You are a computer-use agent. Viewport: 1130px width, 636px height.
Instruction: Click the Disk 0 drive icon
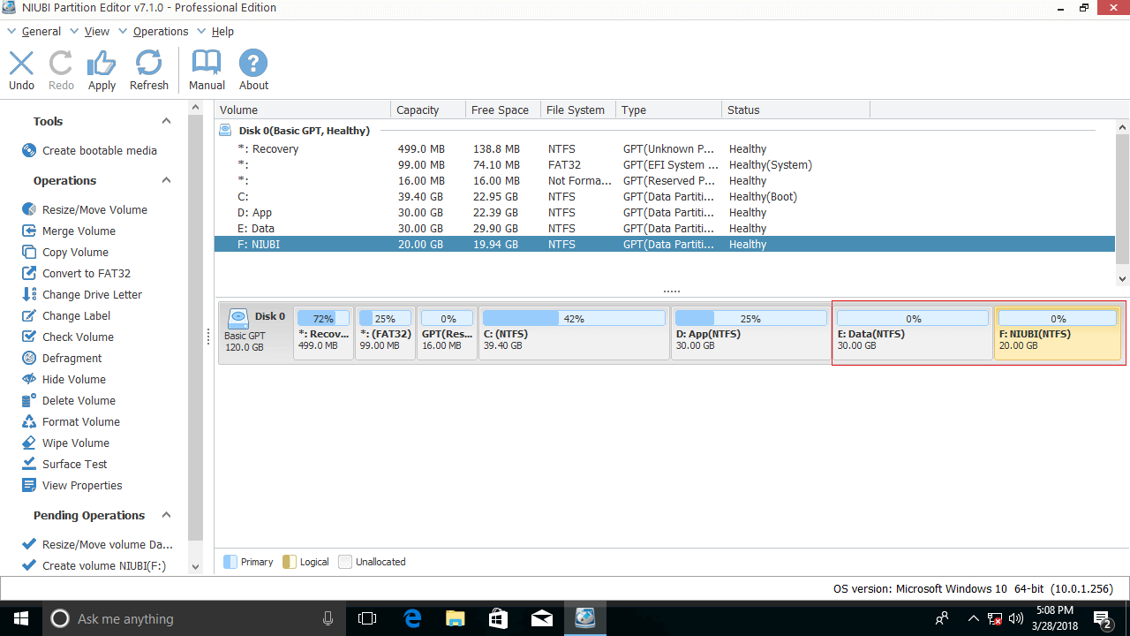pos(238,318)
